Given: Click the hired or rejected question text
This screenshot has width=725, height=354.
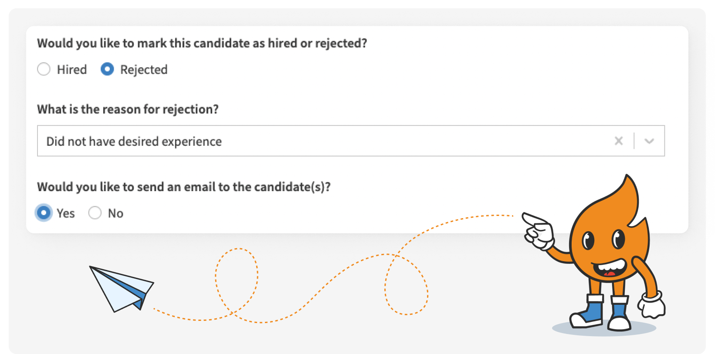Looking at the screenshot, I should click(202, 43).
